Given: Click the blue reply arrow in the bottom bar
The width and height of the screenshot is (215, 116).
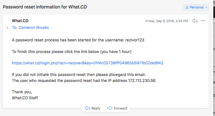Looking at the screenshot, I should tap(87, 108).
